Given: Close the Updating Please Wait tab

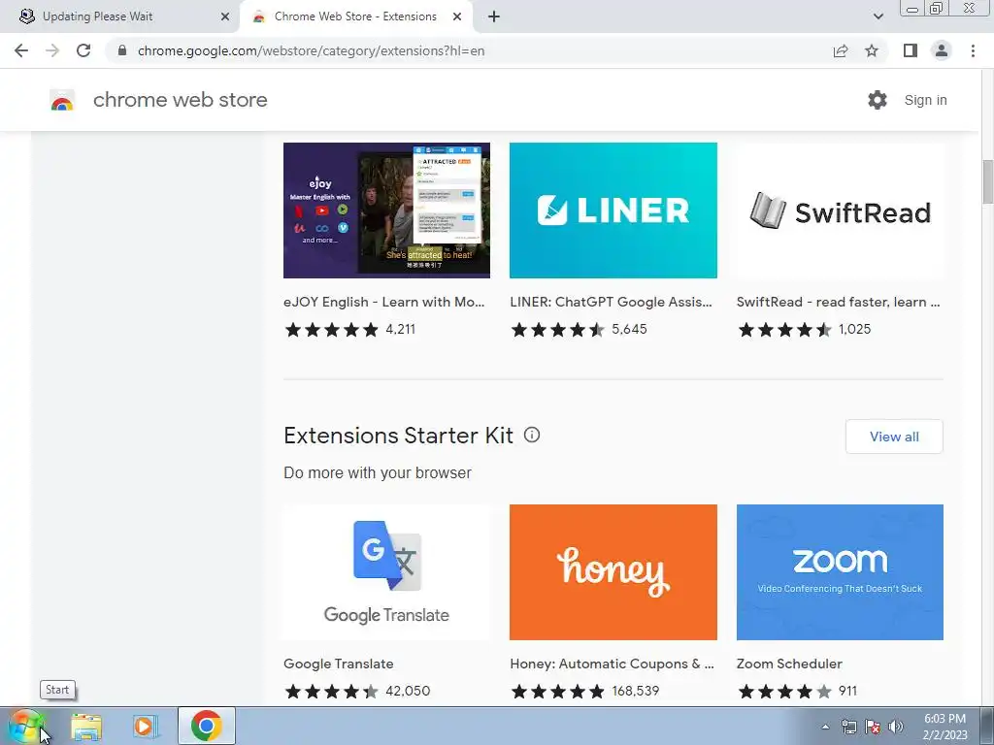Looking at the screenshot, I should tap(225, 16).
